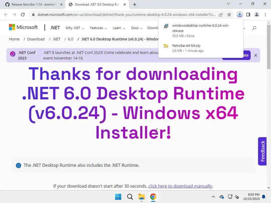Open the Feedback side button

click(x=262, y=151)
